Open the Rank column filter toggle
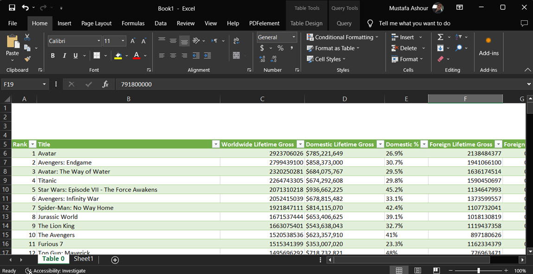 pyautogui.click(x=32, y=144)
